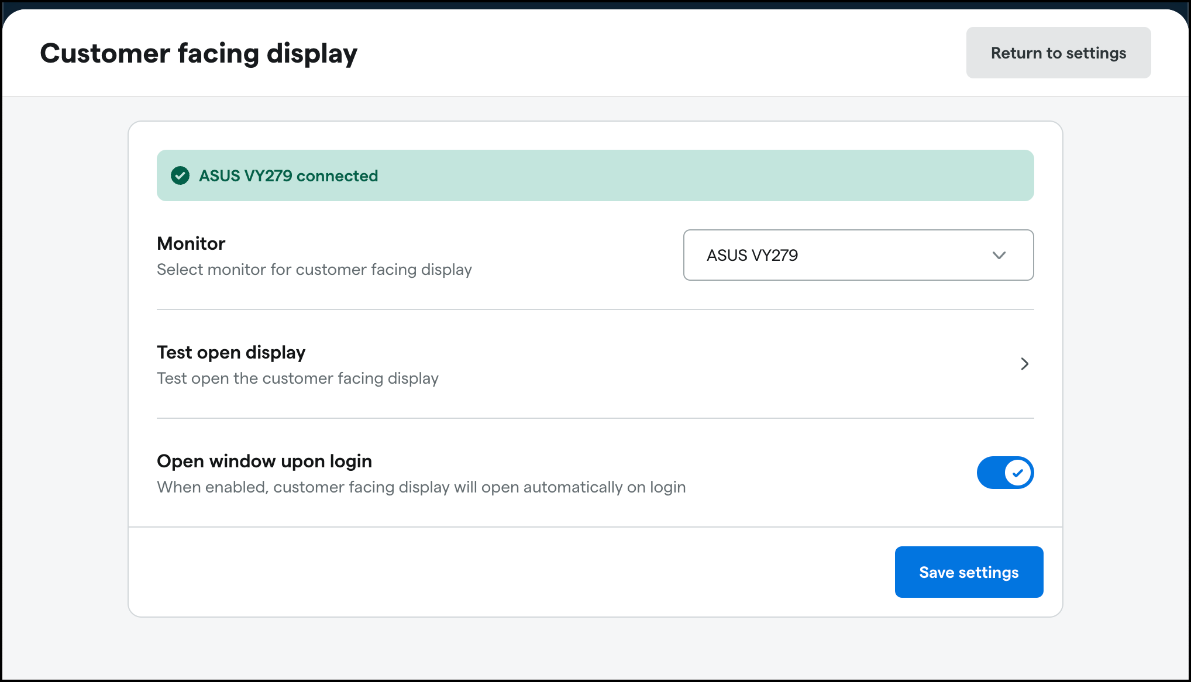The width and height of the screenshot is (1191, 682).
Task: Click the right-arrow next to Test open display
Action: pos(1025,364)
